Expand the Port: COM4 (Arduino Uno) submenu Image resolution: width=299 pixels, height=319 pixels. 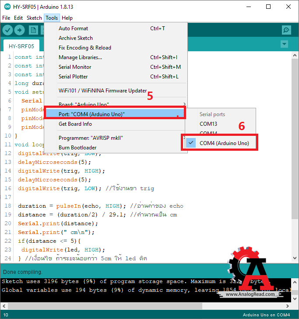point(115,114)
